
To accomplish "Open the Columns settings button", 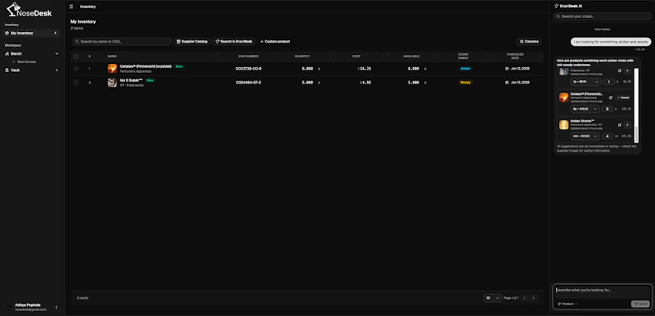I will (x=529, y=42).
